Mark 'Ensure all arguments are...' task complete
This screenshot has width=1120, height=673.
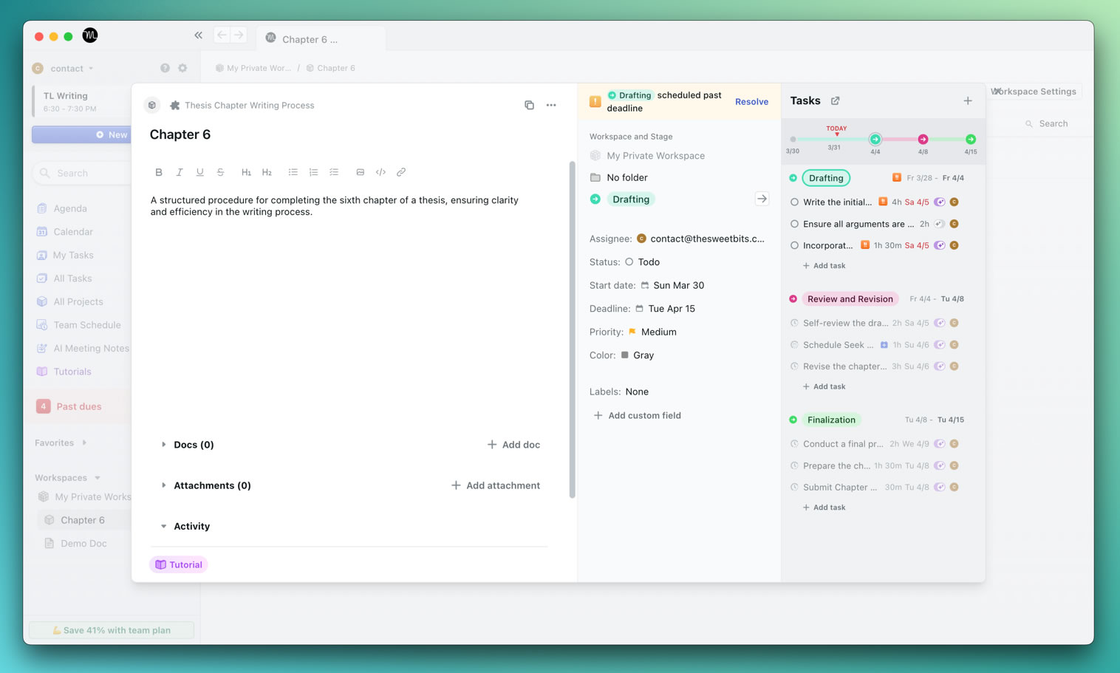click(x=794, y=224)
